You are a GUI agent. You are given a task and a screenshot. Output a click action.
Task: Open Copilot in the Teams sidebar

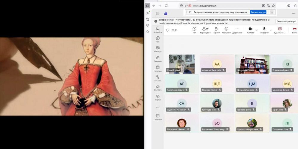158,97
